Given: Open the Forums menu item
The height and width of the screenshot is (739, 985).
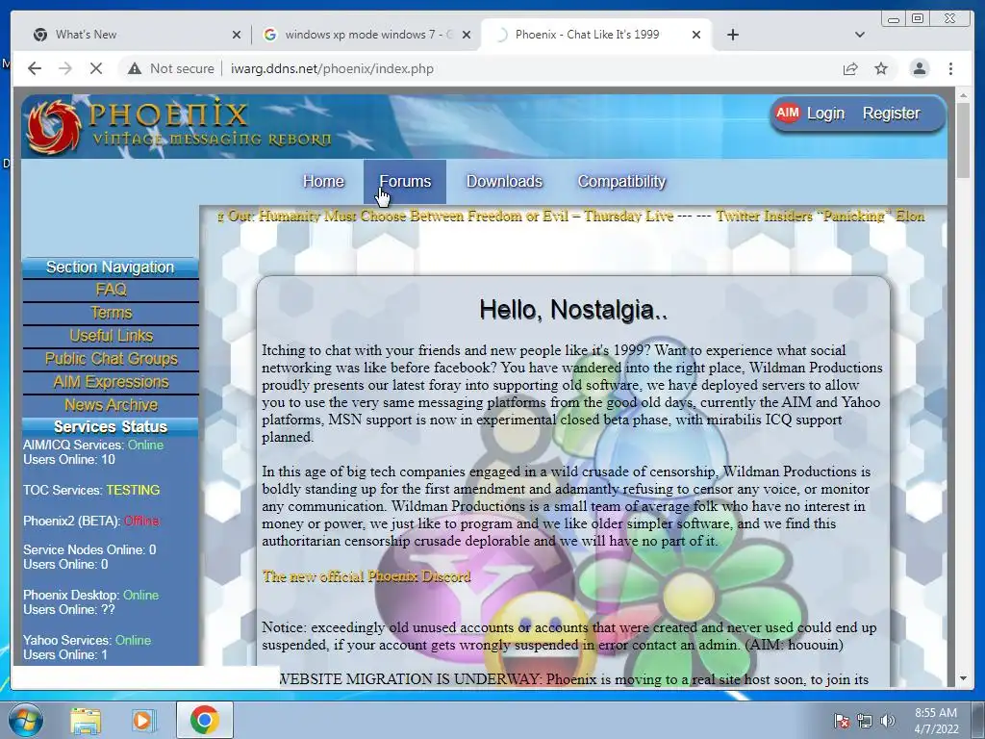Looking at the screenshot, I should [x=405, y=182].
